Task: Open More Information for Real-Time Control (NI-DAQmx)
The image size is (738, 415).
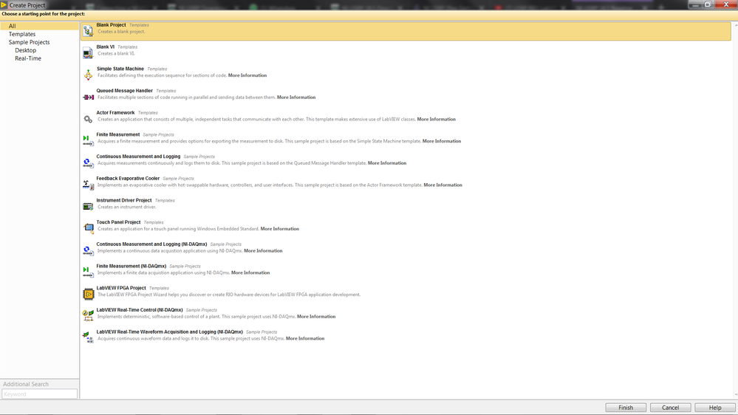Action: (x=316, y=317)
